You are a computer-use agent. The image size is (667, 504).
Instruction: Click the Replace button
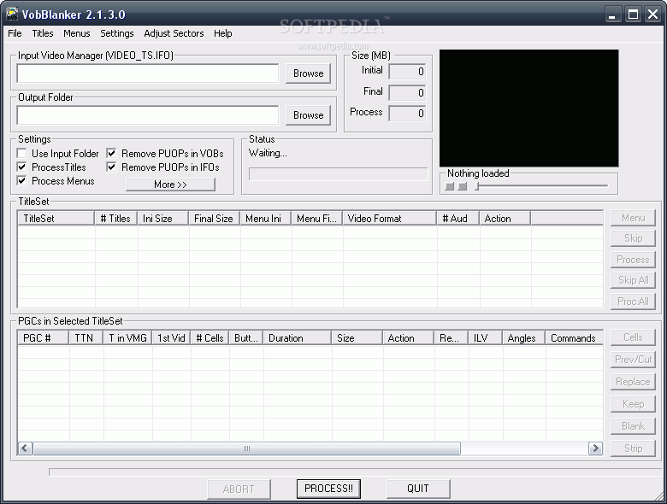tap(633, 382)
